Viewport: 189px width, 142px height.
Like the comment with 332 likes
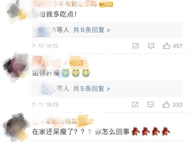point(166,104)
